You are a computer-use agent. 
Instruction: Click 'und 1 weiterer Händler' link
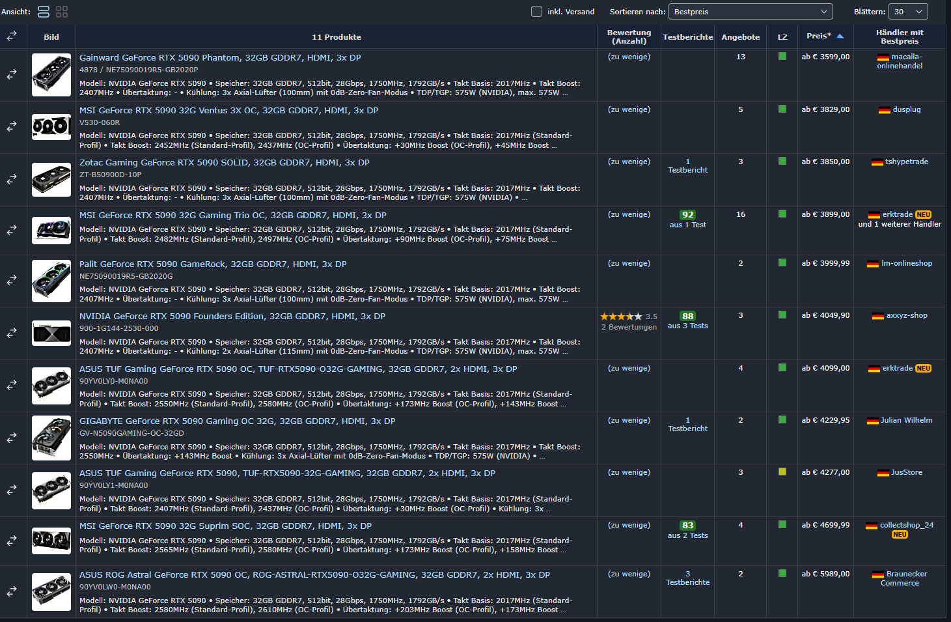900,224
